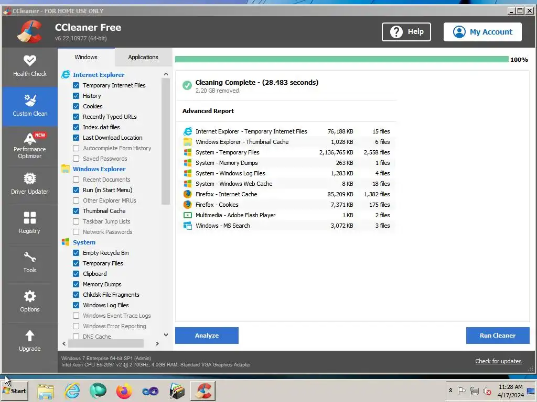Enable Windows Event Trace Logs
The width and height of the screenshot is (537, 402).
(76, 316)
